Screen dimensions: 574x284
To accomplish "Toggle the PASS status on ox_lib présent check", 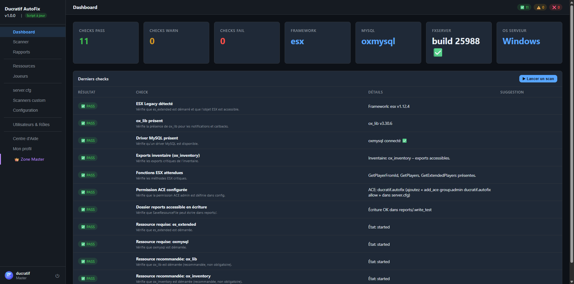I will (88, 123).
